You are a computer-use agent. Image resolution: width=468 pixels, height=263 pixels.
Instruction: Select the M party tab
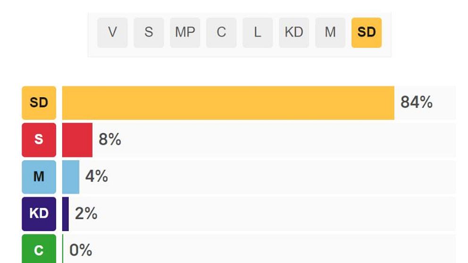click(330, 33)
